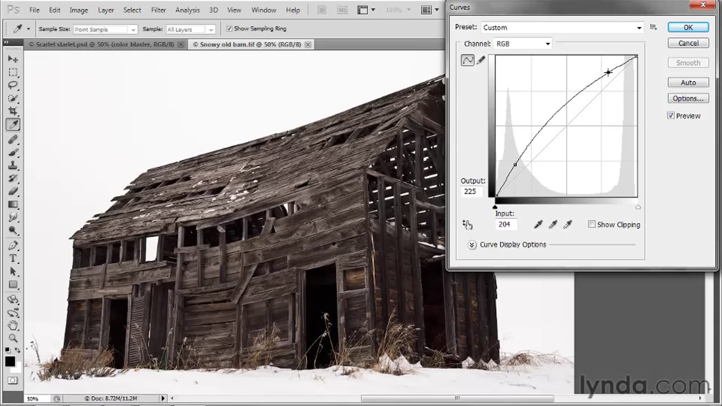Select the Gradient tool
The width and height of the screenshot is (722, 406).
coord(12,204)
